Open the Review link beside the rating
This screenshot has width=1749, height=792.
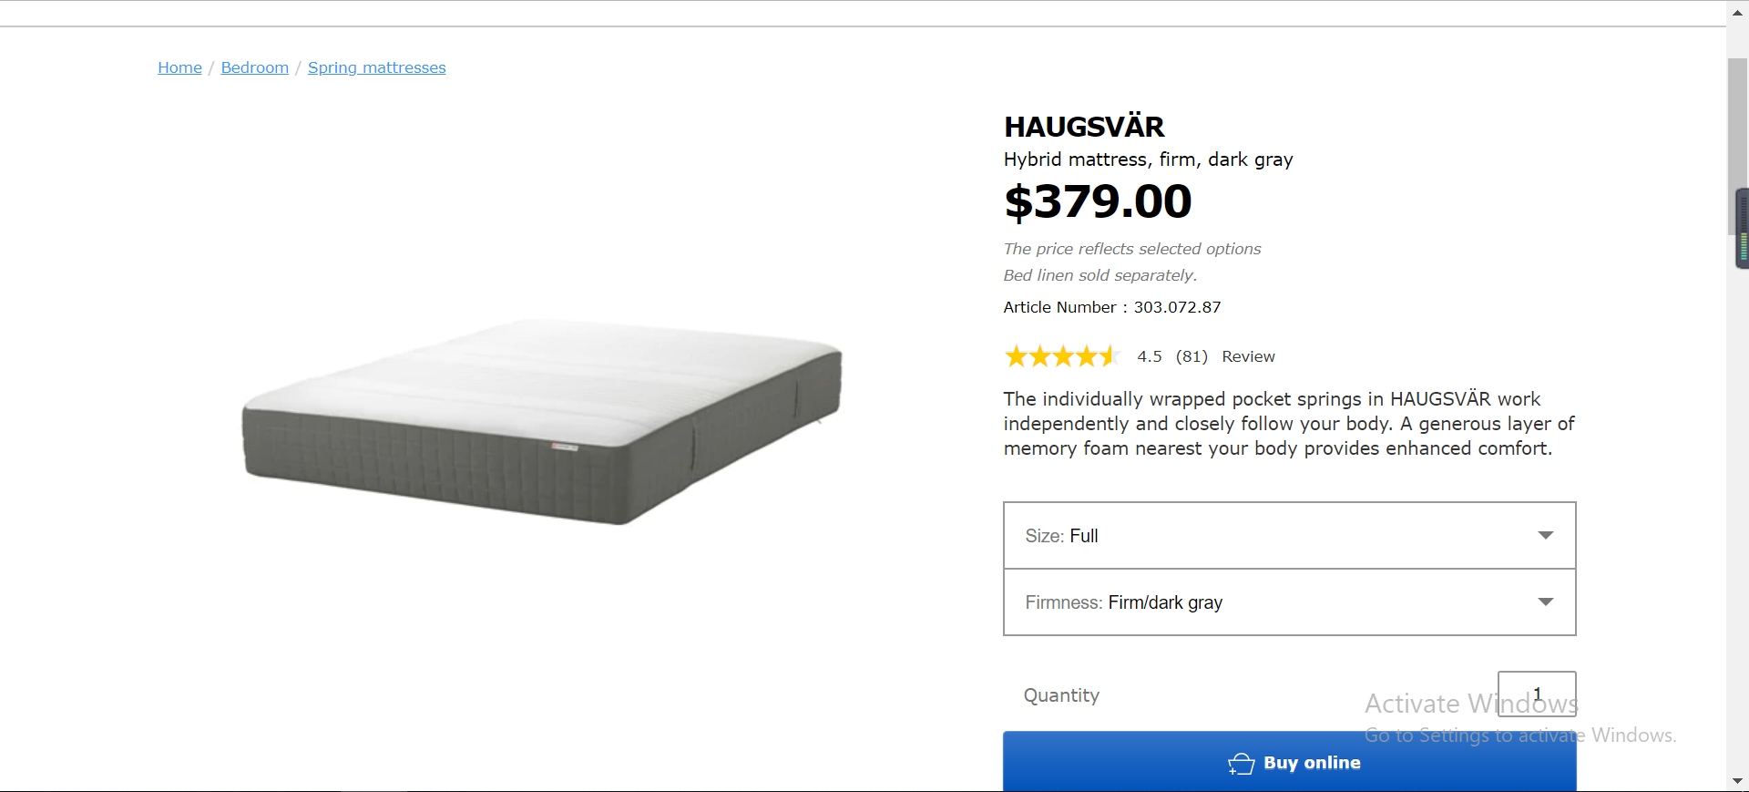[1248, 356]
